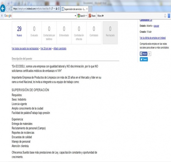Click the search magnifier in address bar
The width and height of the screenshot is (171, 162).
pyautogui.click(x=52, y=9)
